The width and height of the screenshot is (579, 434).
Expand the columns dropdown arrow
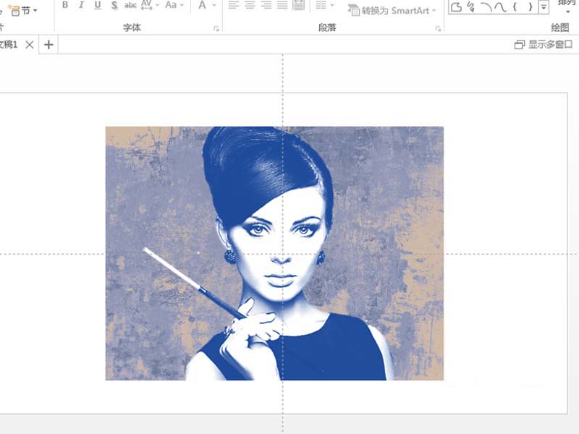tap(331, 6)
